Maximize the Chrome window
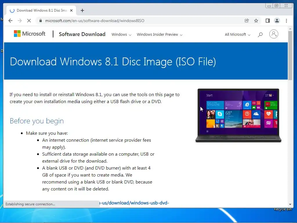Viewport: 297px width, 223px height. pyautogui.click(x=276, y=6)
